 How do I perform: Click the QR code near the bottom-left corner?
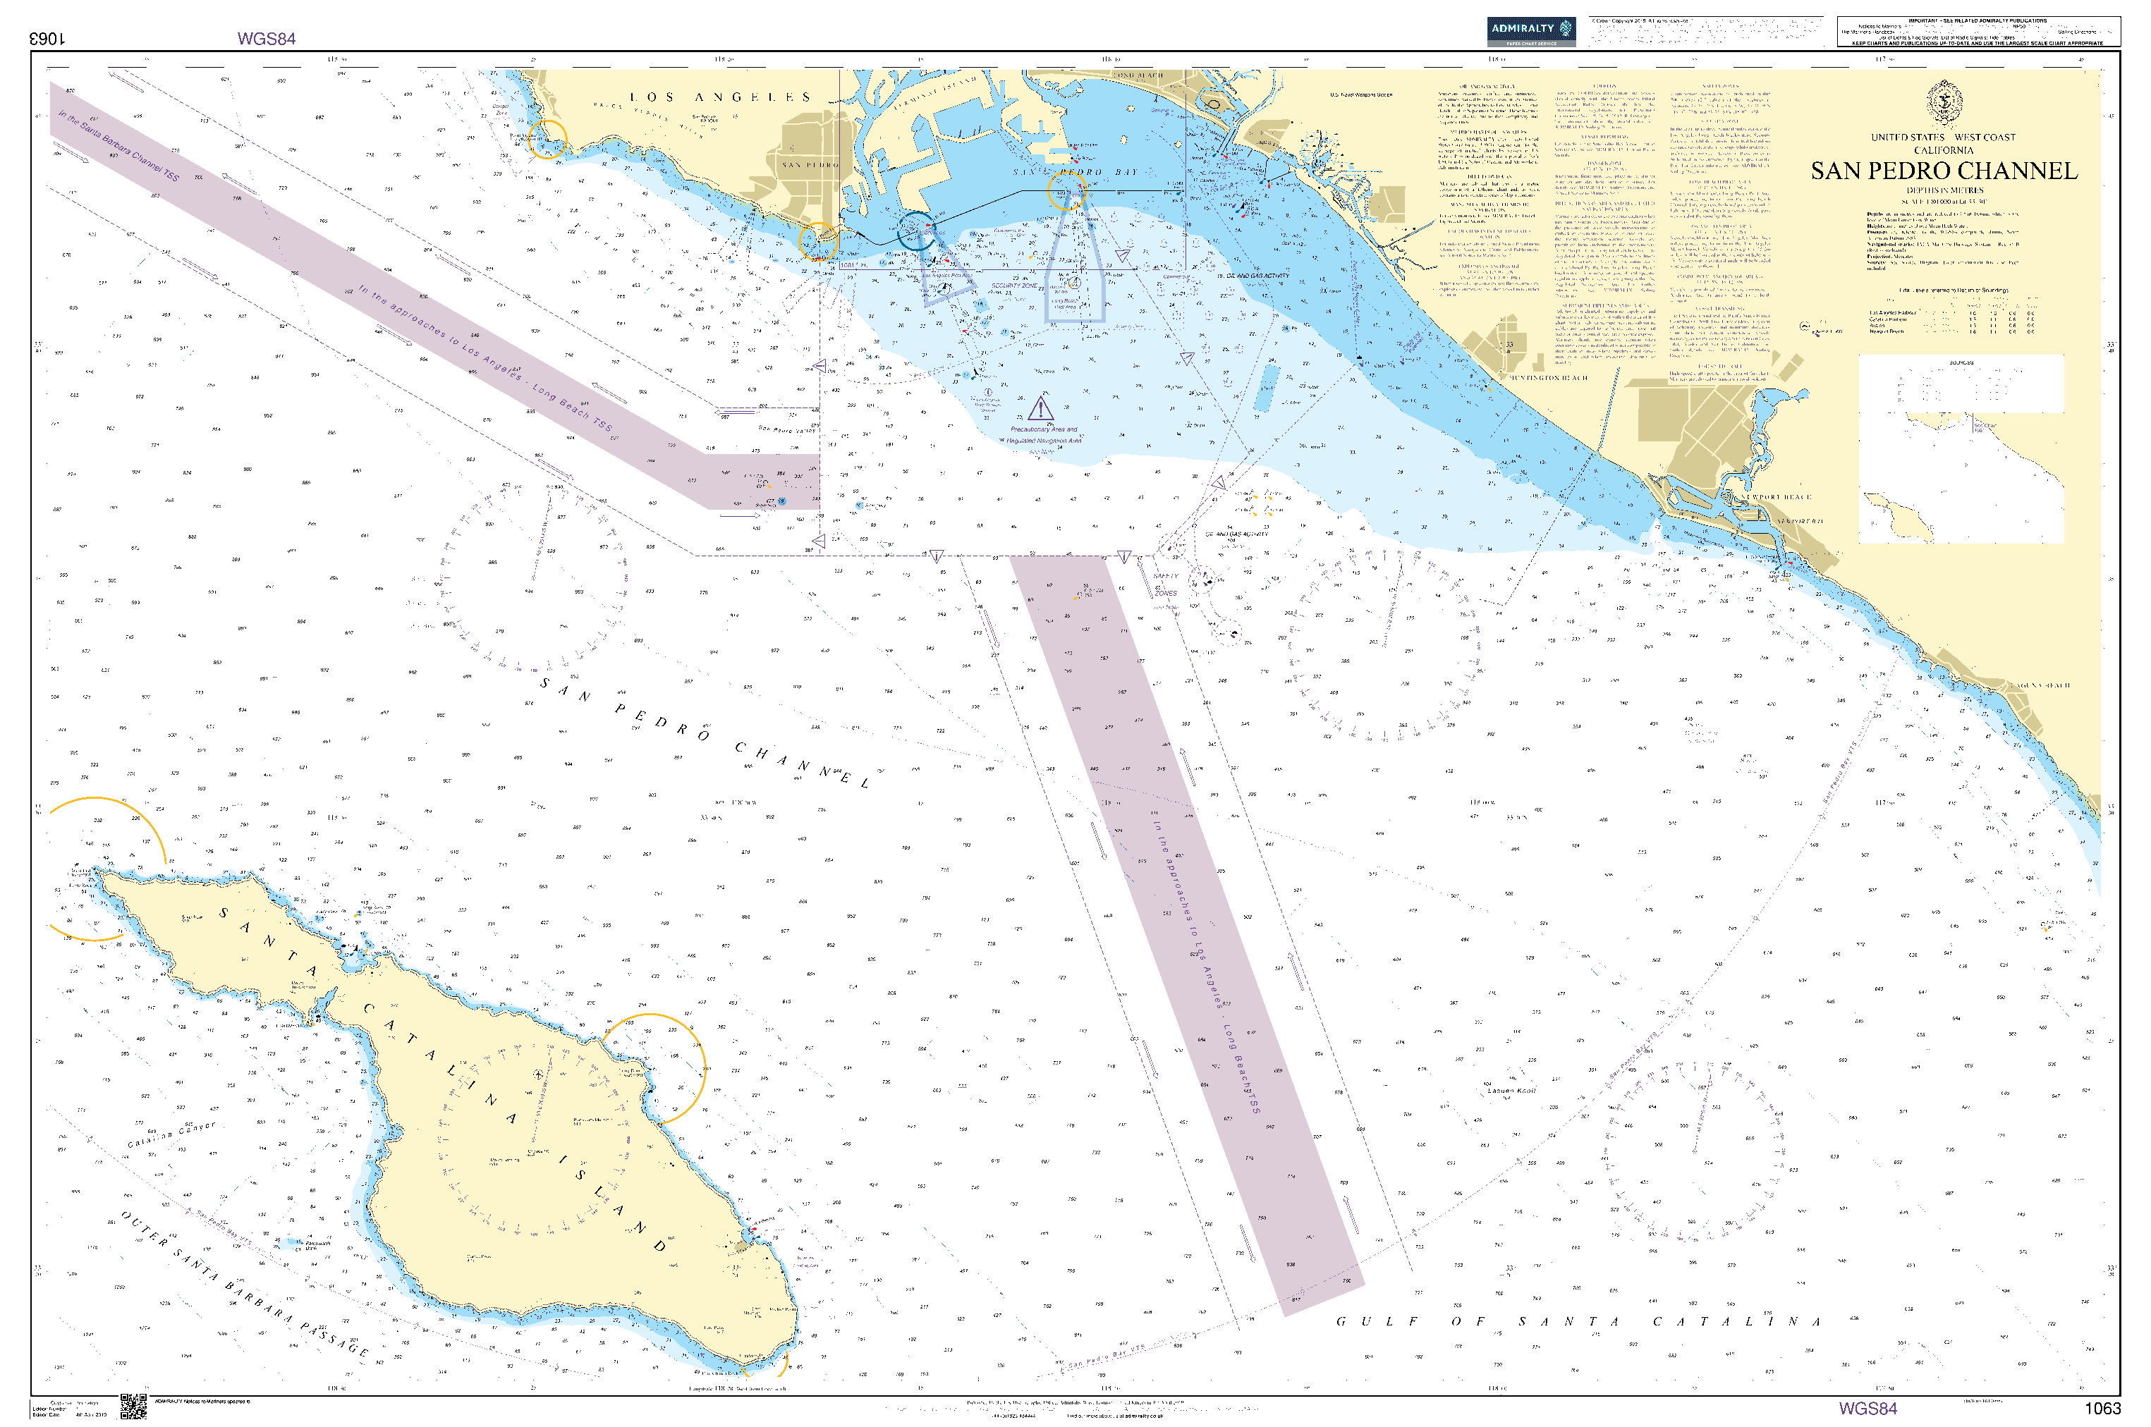point(134,1406)
